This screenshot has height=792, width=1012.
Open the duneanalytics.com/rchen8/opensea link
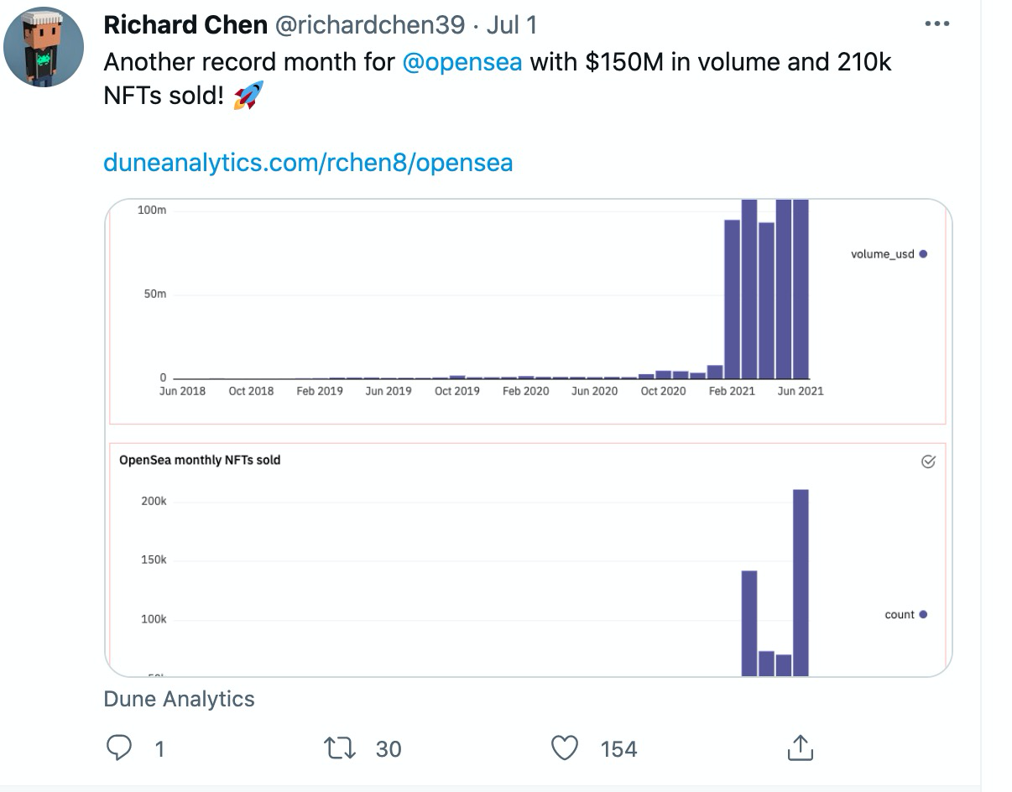308,162
